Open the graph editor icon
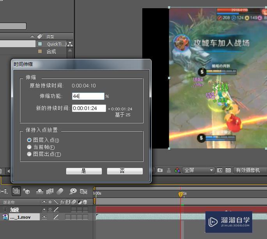 [x=83, y=191]
